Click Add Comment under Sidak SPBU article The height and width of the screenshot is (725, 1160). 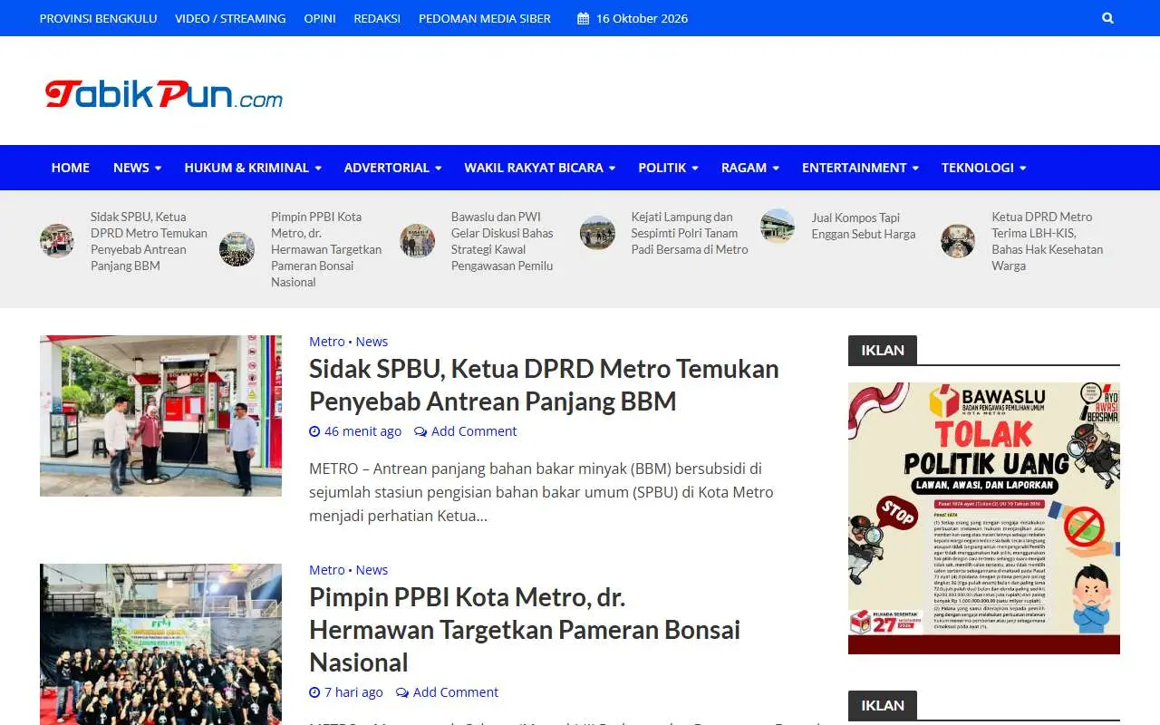click(x=474, y=431)
